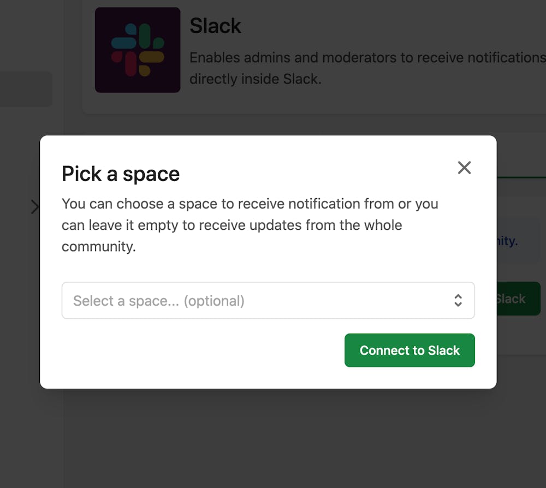Screen dimensions: 546x488
Task: Click the word "community." in the dialog
Action: (98, 246)
